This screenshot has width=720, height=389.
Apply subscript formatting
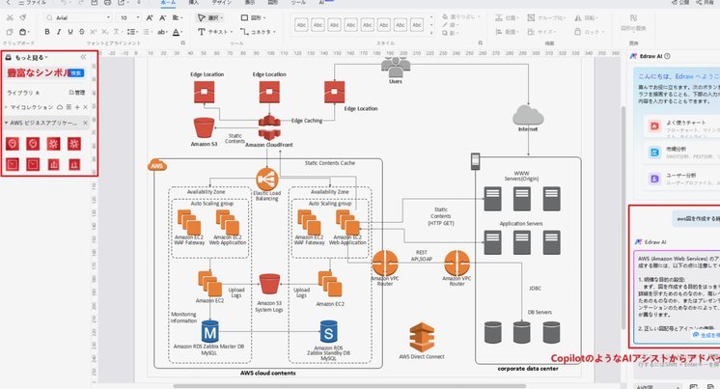(x=104, y=32)
